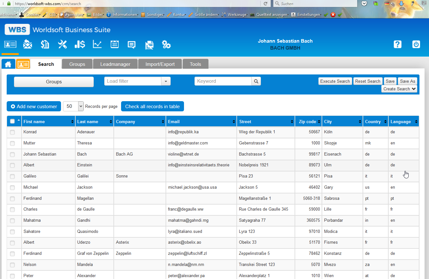Viewport: 429px width, 279px height.
Task: Sort table by Last name column
Action: 94,122
